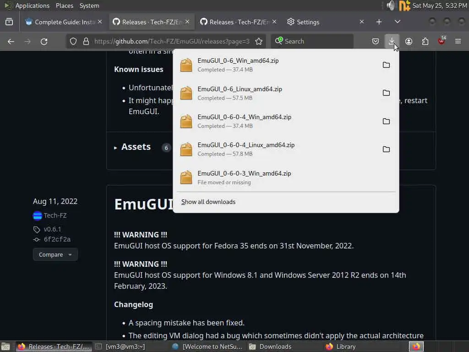The height and width of the screenshot is (352, 469).
Task: Open the Extensions puzzle icon
Action: pos(425,41)
